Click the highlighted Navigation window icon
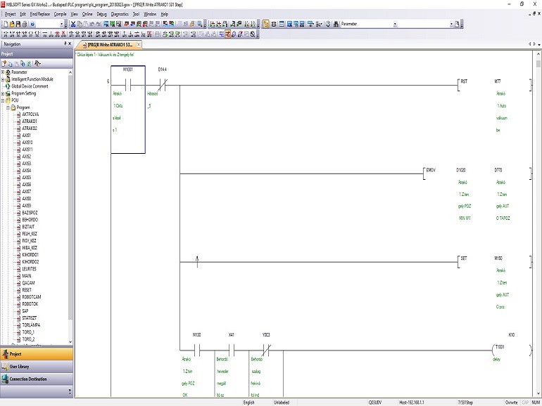The height and width of the screenshot is (406, 542). click(x=266, y=24)
